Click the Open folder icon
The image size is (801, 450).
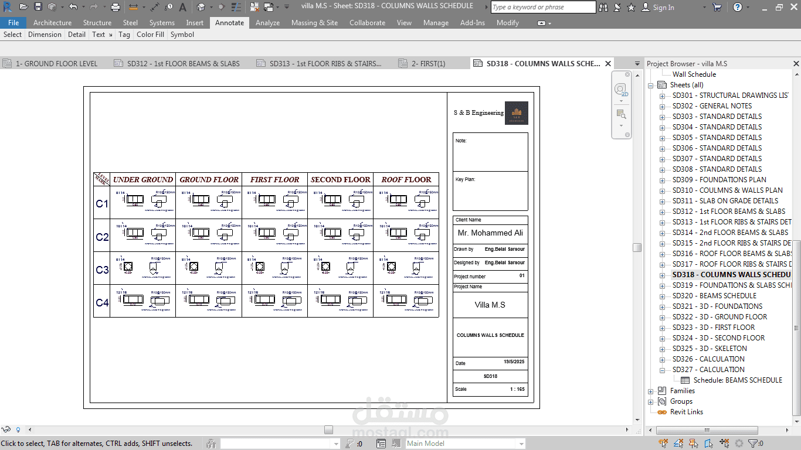(x=23, y=7)
